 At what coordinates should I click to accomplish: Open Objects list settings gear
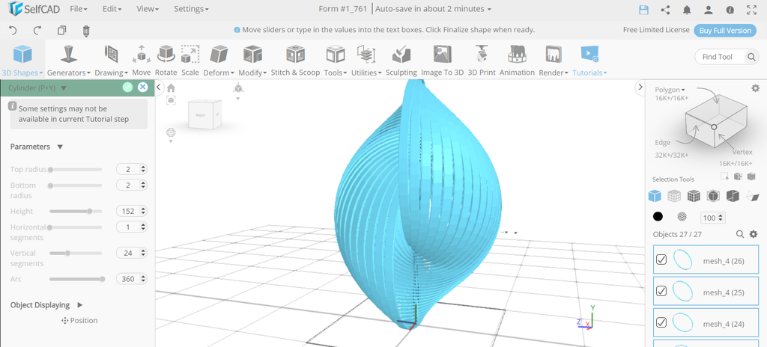(x=754, y=234)
